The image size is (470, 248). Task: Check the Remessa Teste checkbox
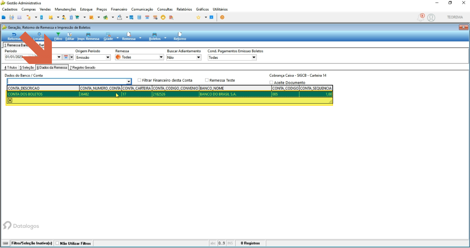[207, 80]
